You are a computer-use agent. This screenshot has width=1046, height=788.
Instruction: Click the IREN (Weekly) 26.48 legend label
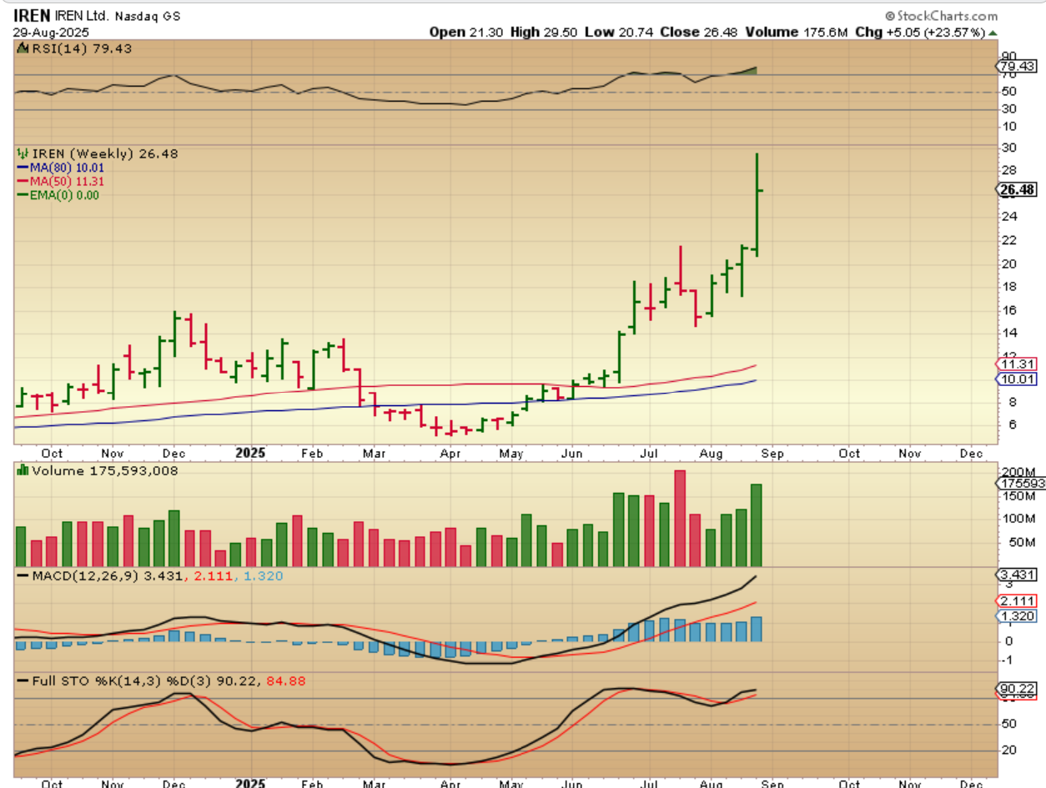[x=104, y=153]
